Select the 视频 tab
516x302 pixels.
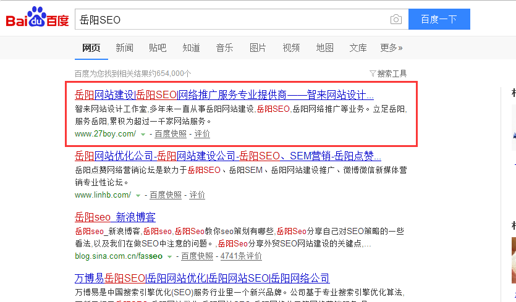pyautogui.click(x=291, y=48)
